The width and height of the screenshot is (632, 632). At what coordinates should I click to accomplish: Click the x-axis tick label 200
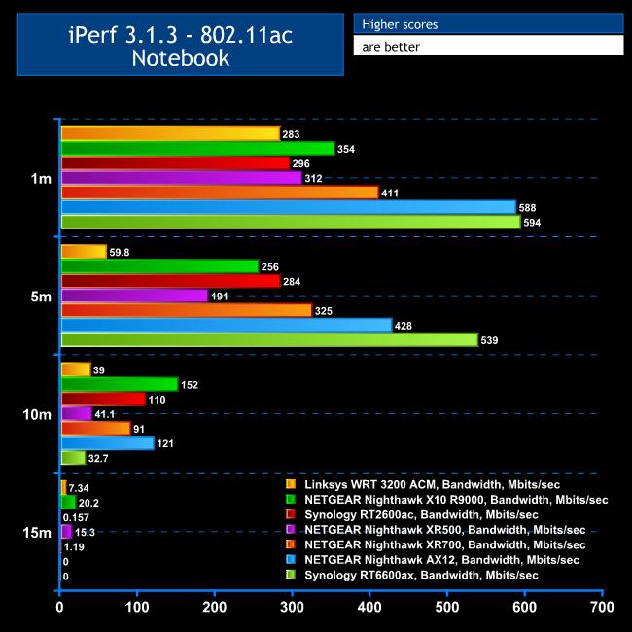215,607
